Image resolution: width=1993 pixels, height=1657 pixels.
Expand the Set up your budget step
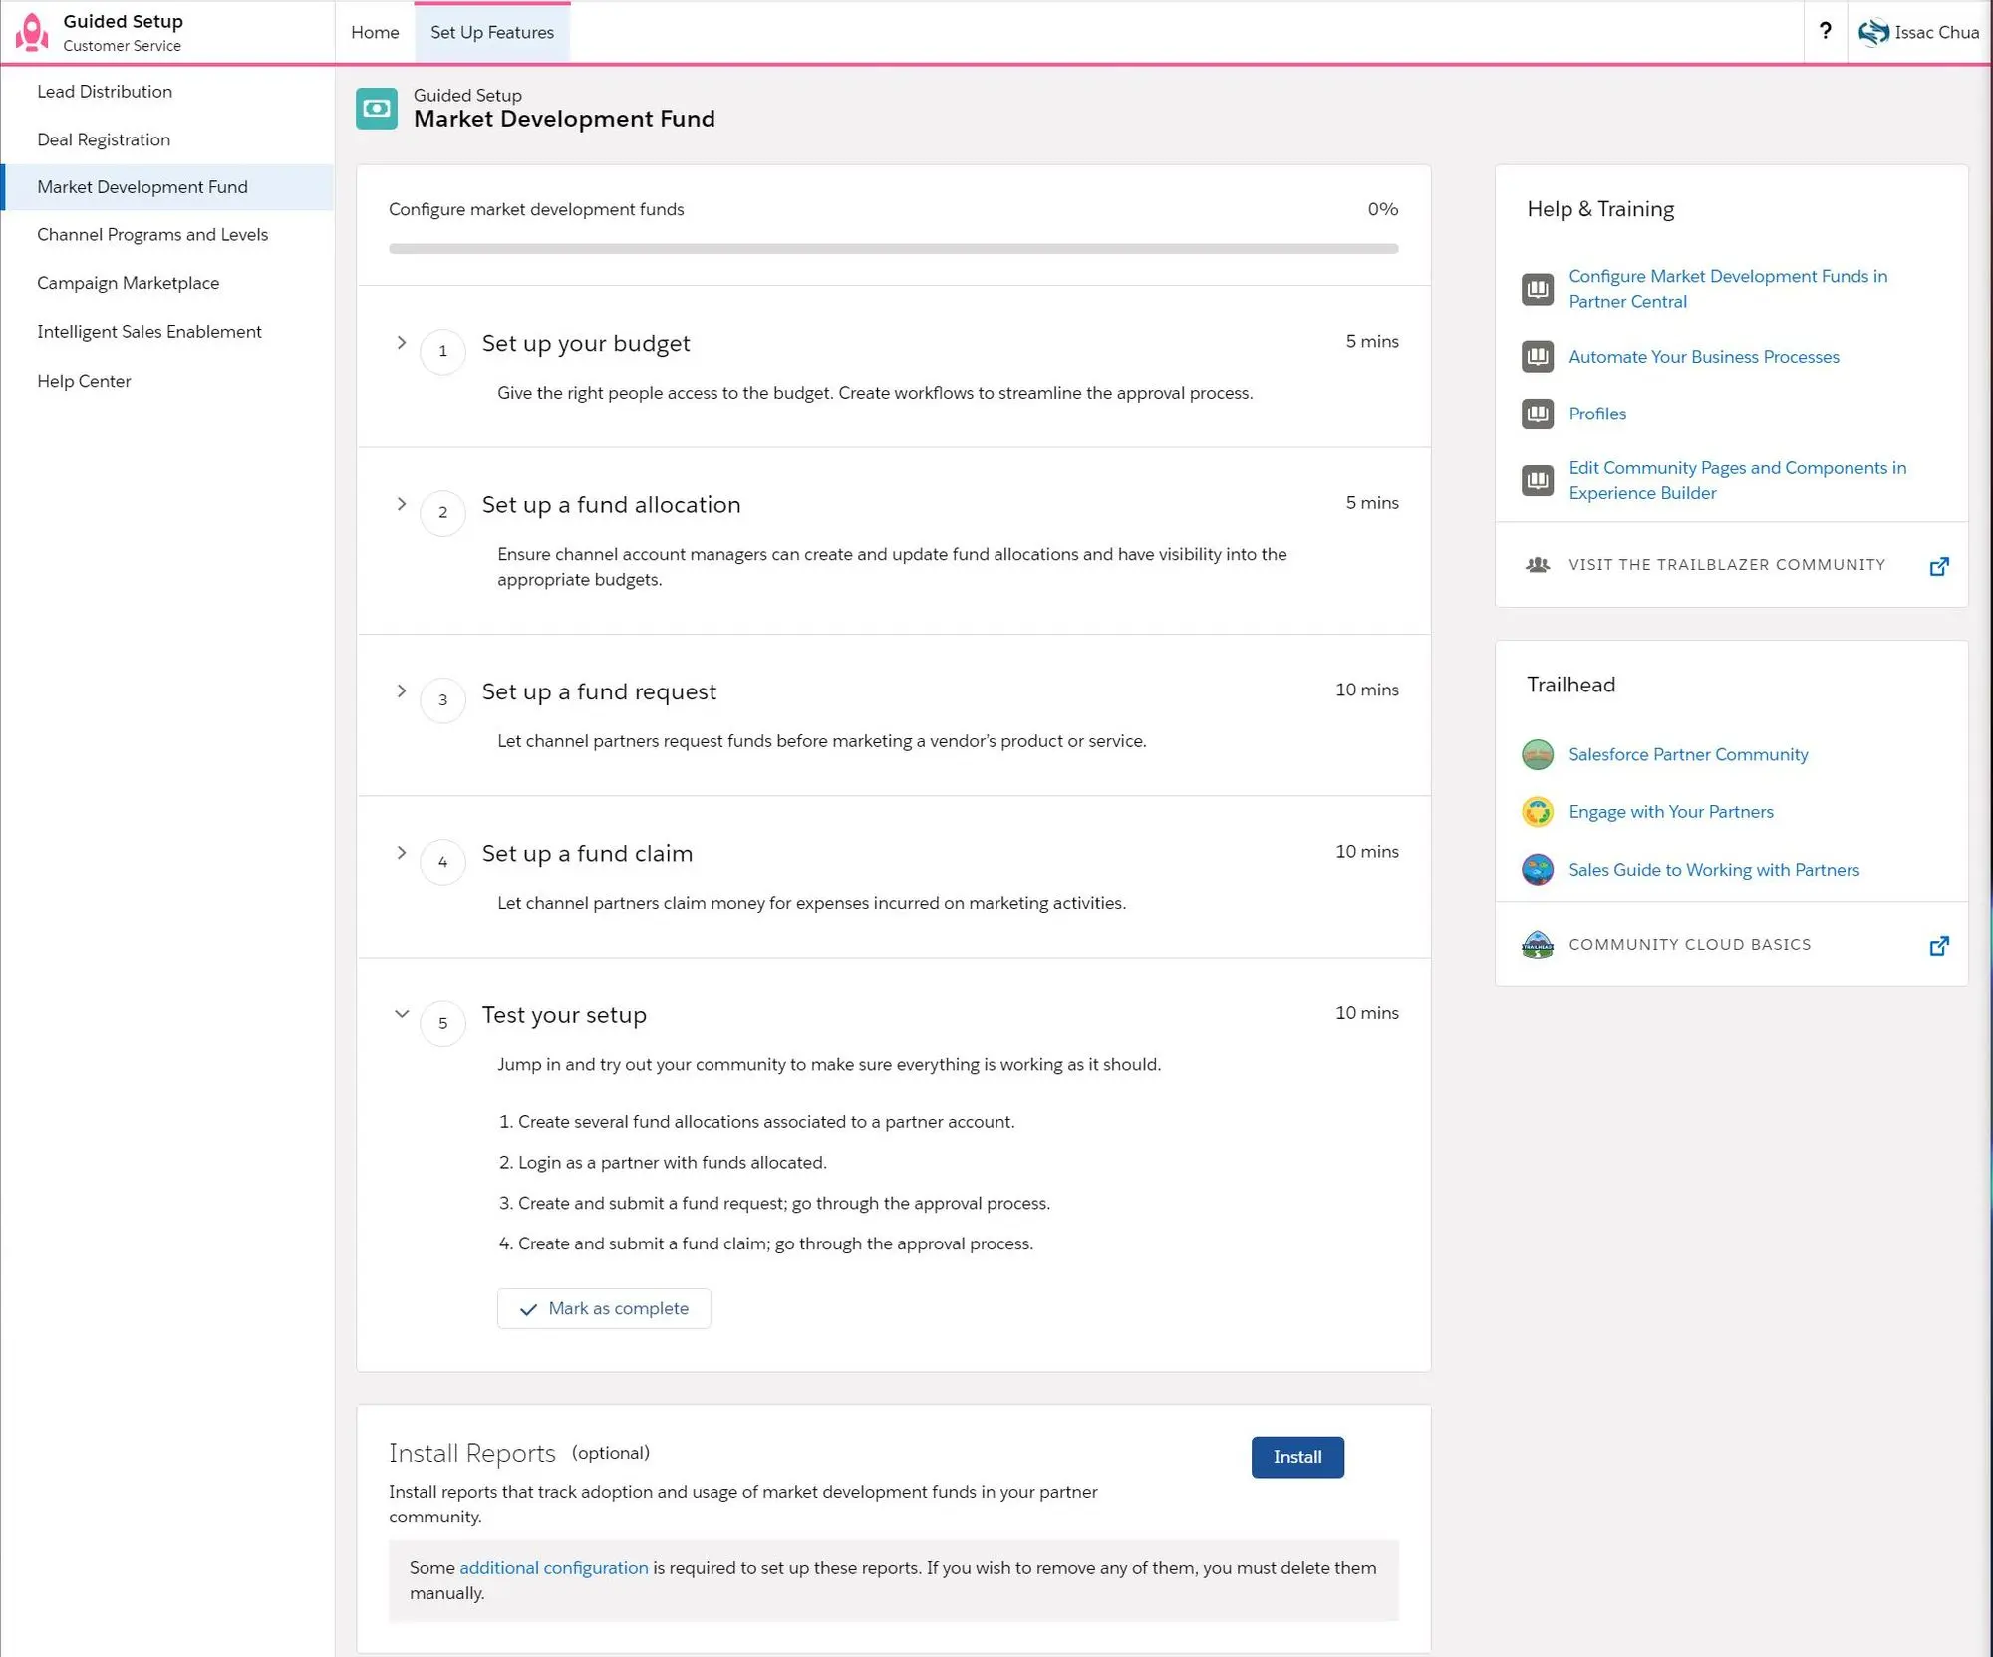(x=401, y=342)
